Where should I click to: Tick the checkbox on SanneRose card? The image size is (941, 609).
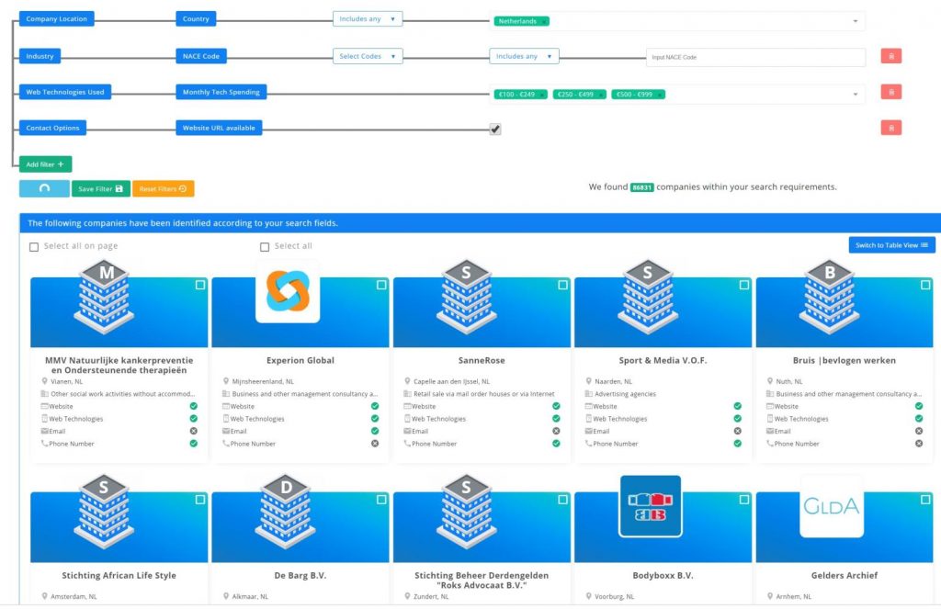click(x=561, y=286)
